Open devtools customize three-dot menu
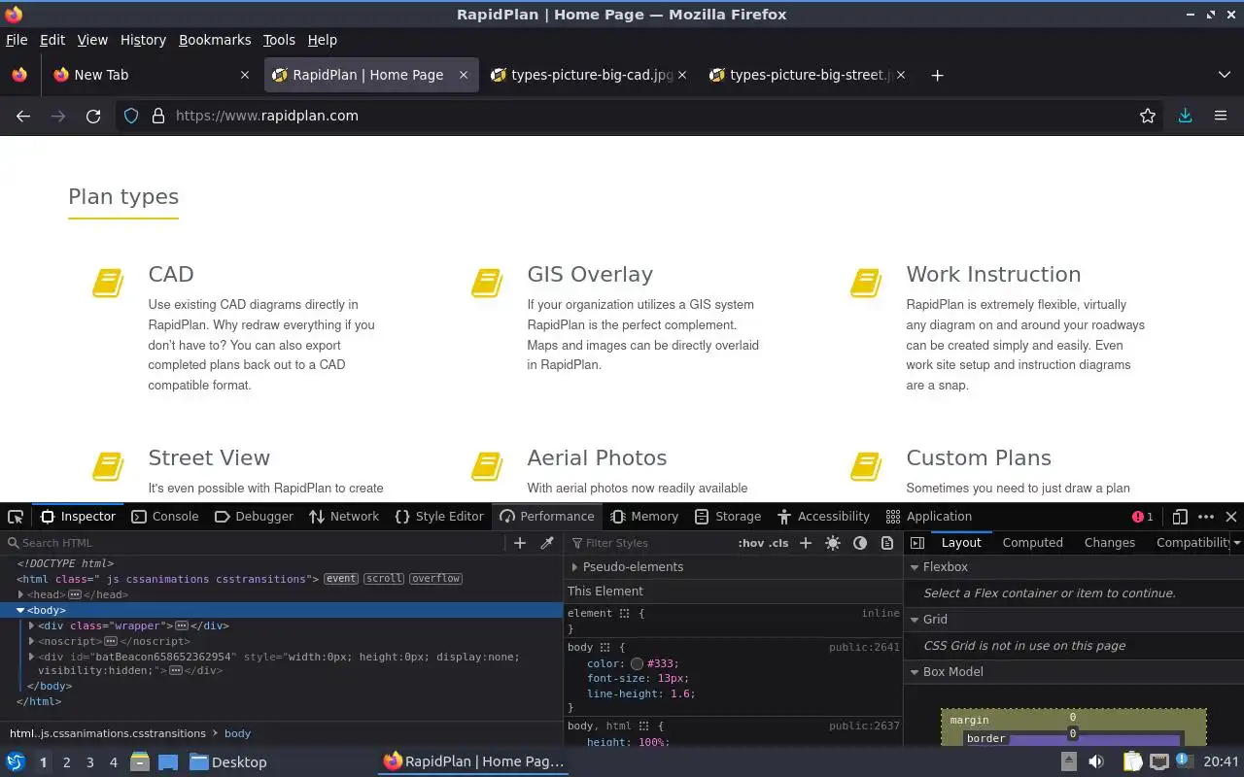The width and height of the screenshot is (1244, 777). (1206, 517)
